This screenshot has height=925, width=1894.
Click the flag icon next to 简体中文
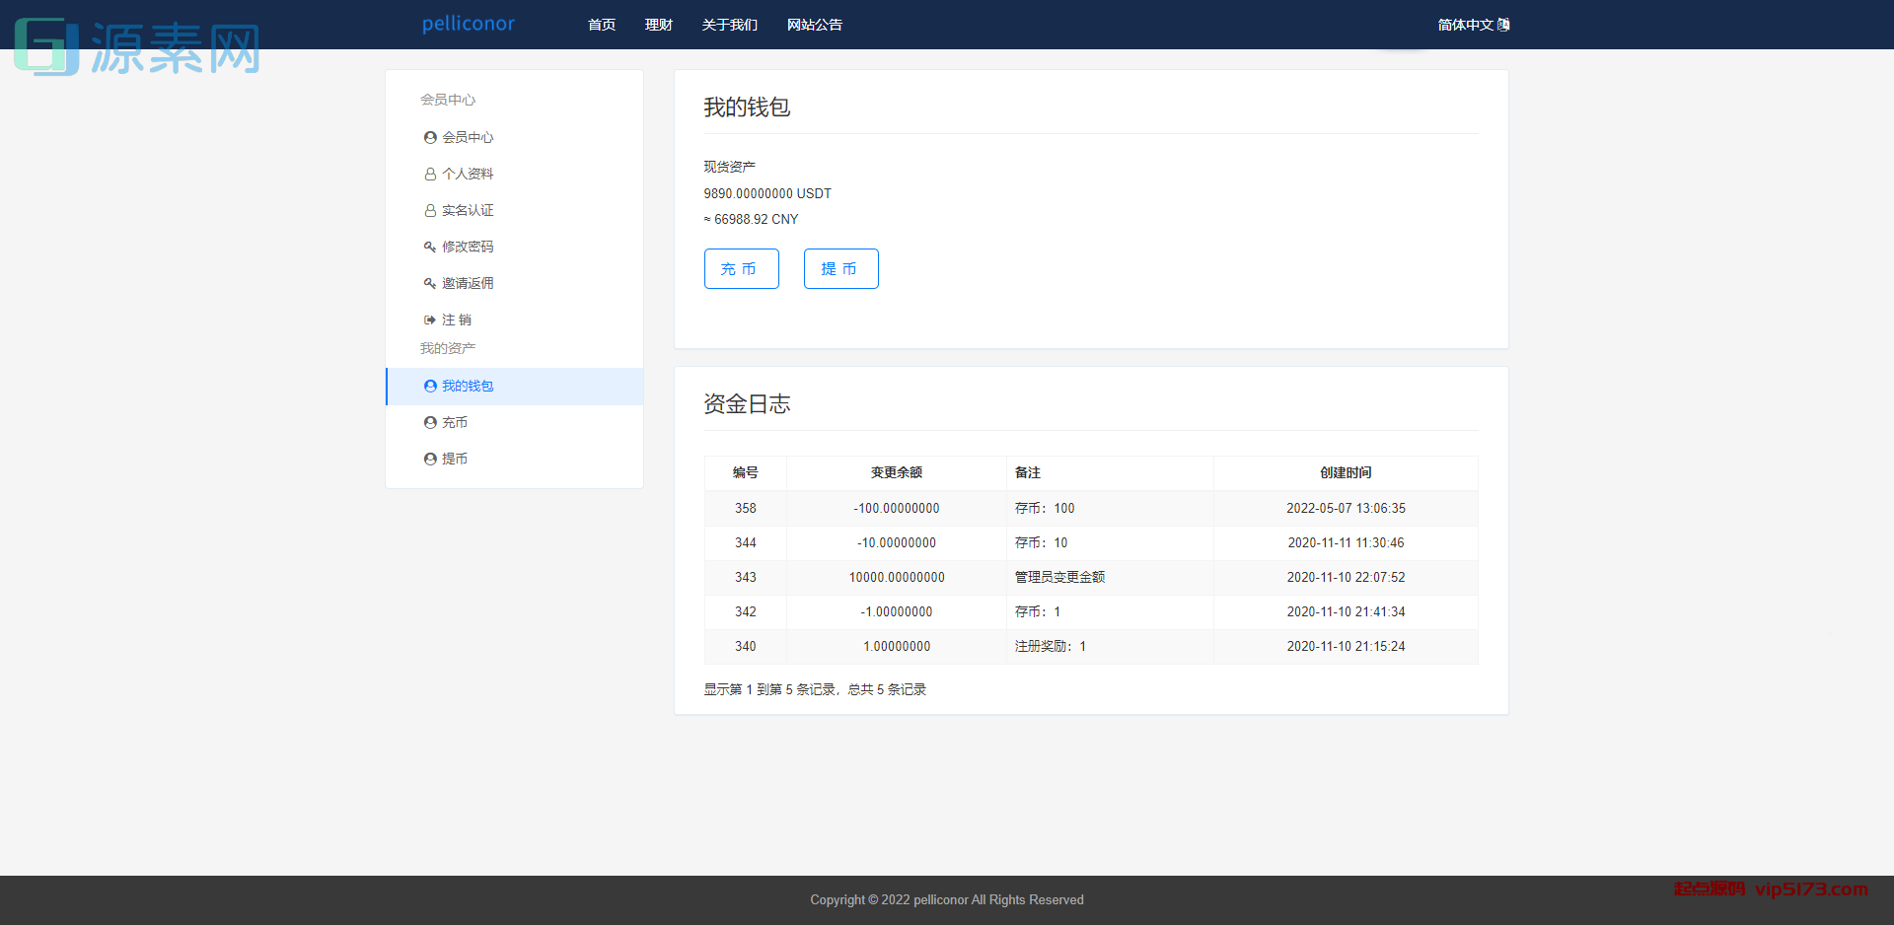(x=1503, y=25)
